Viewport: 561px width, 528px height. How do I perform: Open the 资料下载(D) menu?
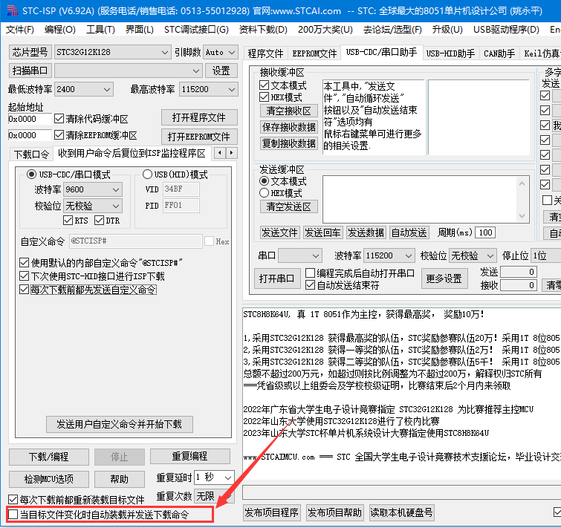263,29
